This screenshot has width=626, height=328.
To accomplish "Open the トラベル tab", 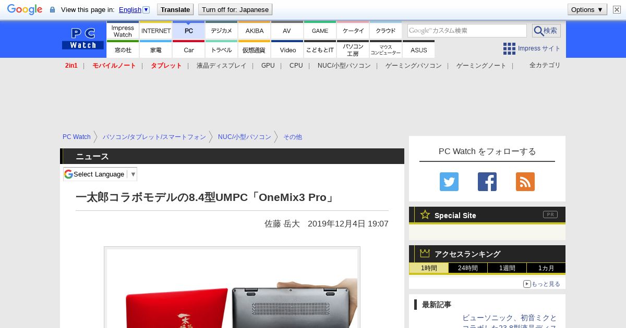I will point(222,49).
